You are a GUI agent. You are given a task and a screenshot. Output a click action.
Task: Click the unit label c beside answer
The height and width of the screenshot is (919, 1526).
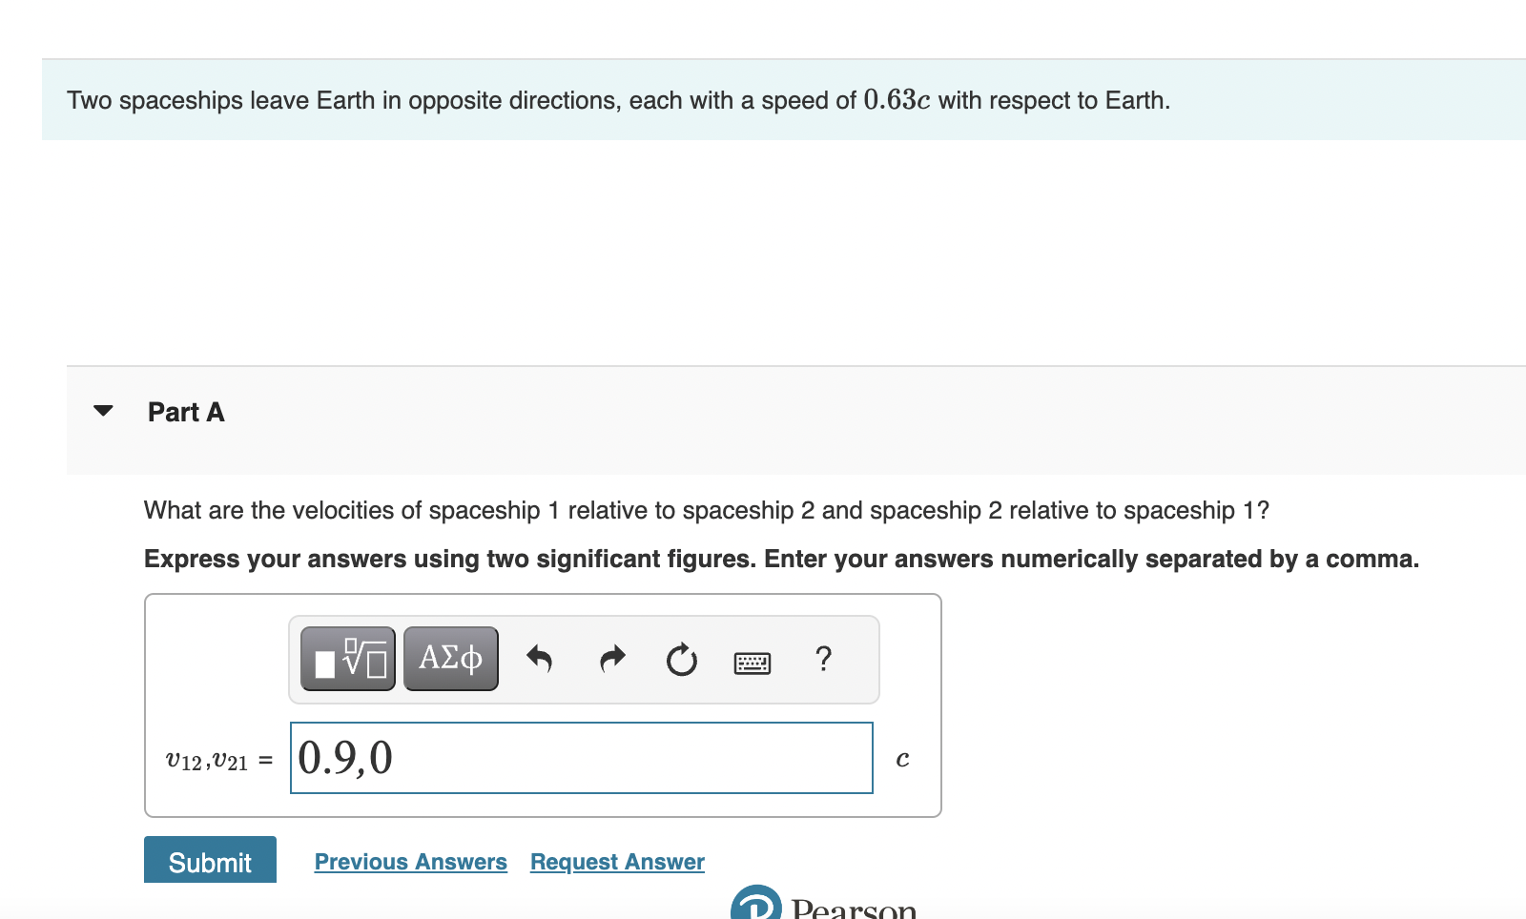click(x=902, y=759)
